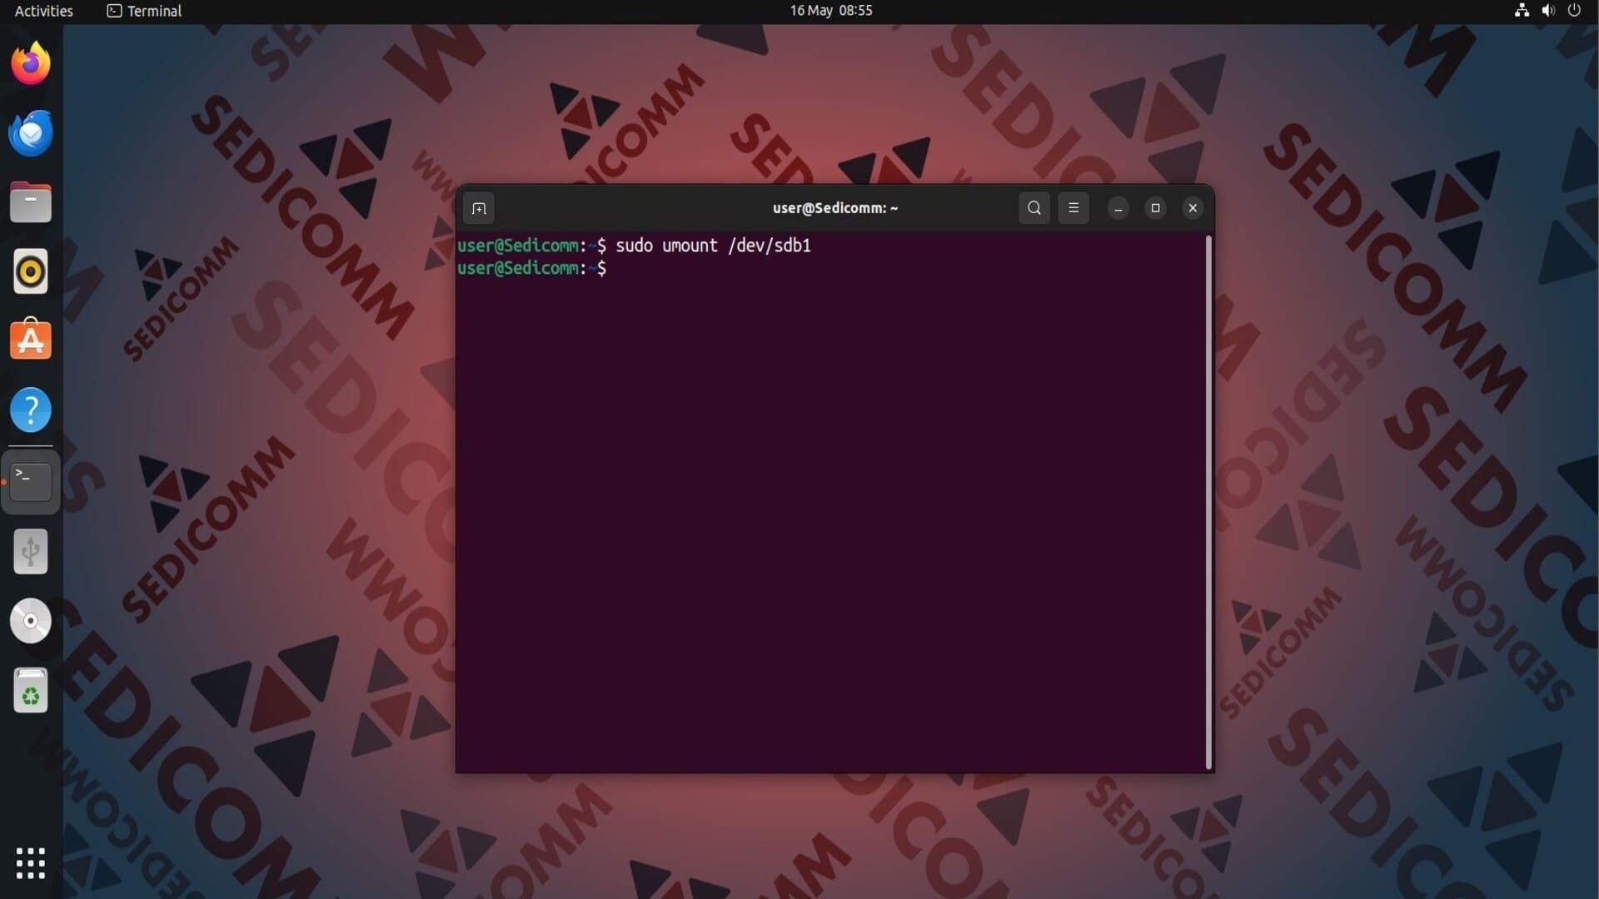Open the terminal search tool
Image resolution: width=1599 pixels, height=899 pixels.
(1034, 208)
